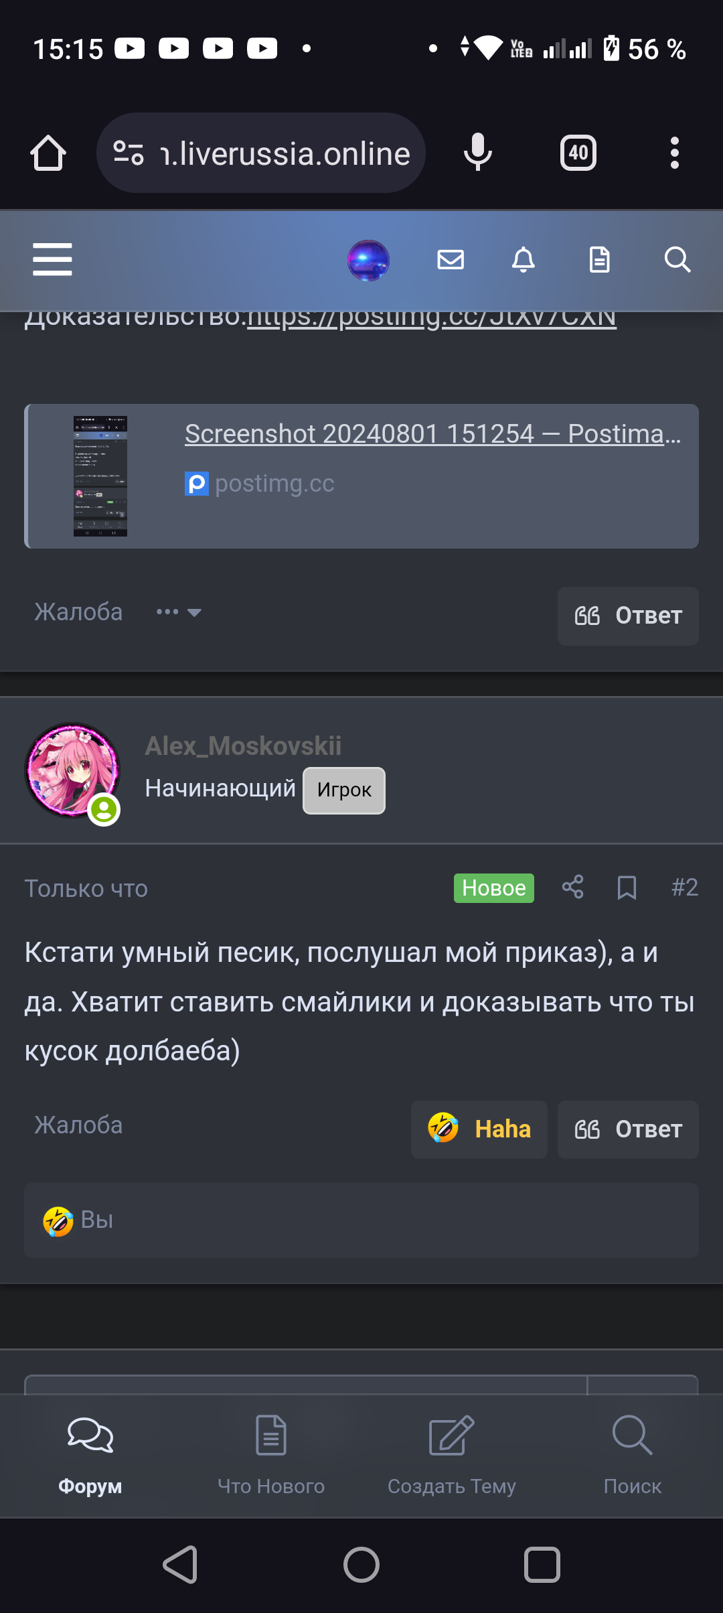The height and width of the screenshot is (1613, 723).
Task: Bookmark post #2
Action: click(627, 888)
